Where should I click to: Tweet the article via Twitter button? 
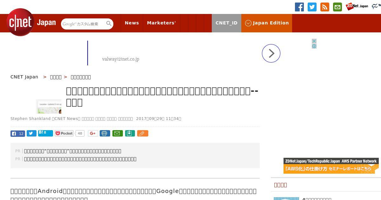(31, 133)
